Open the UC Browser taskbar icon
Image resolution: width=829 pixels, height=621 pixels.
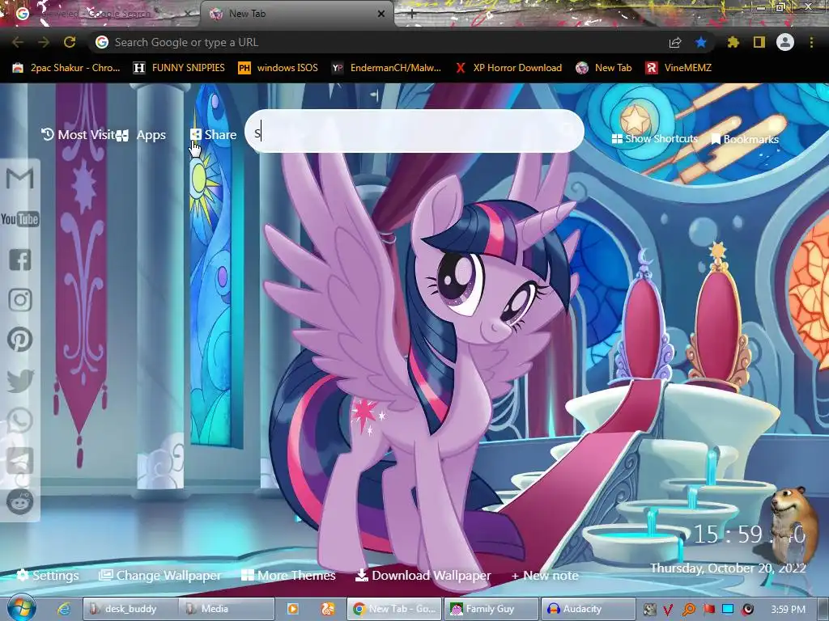point(328,609)
